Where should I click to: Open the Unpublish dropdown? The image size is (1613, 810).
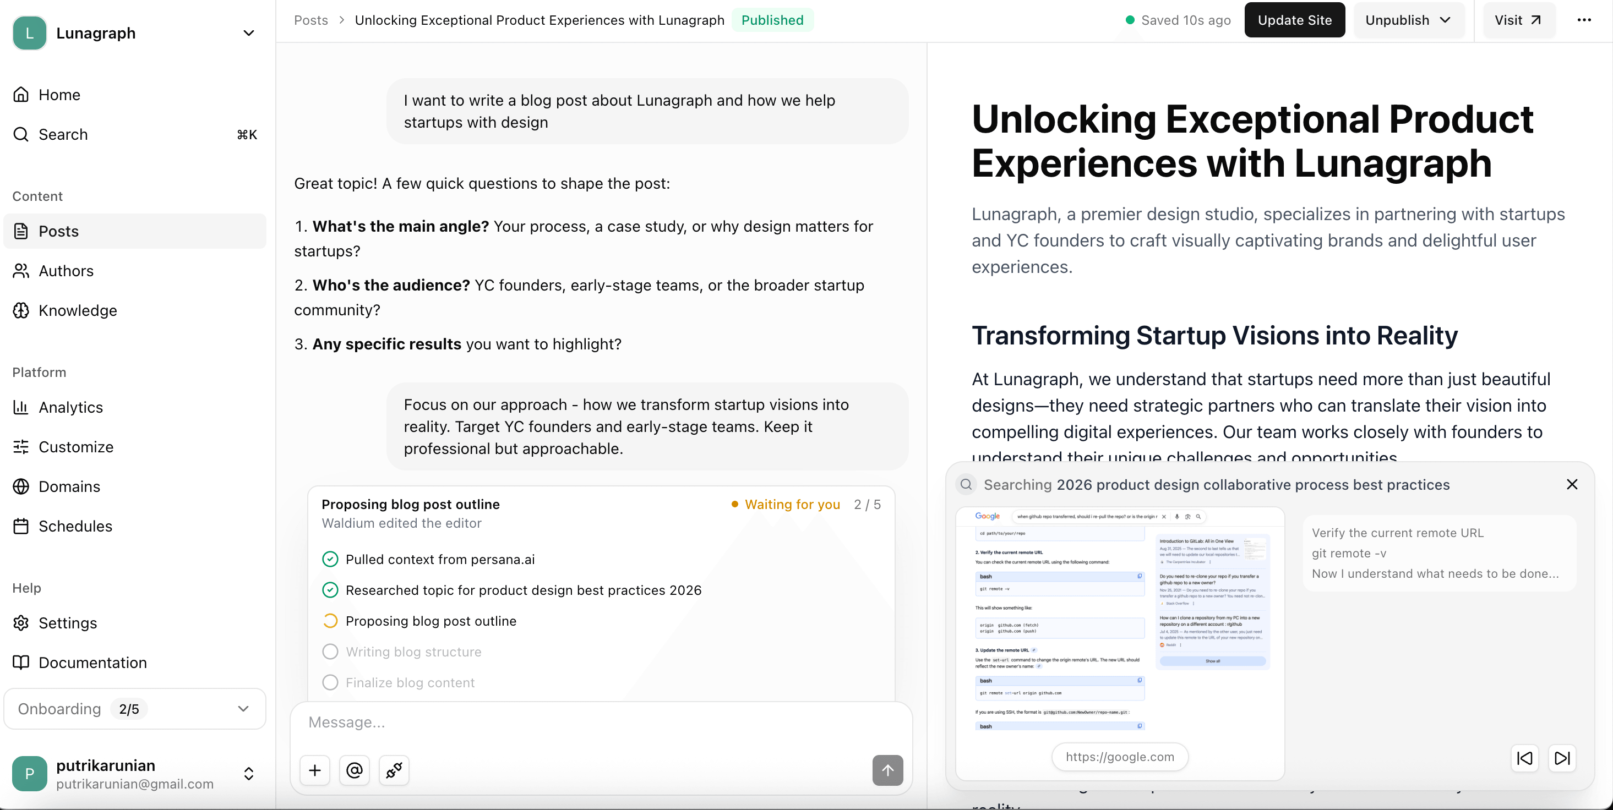click(x=1409, y=19)
